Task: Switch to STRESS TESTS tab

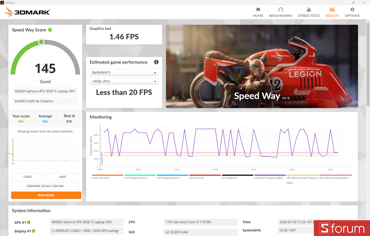Action: 309,12
